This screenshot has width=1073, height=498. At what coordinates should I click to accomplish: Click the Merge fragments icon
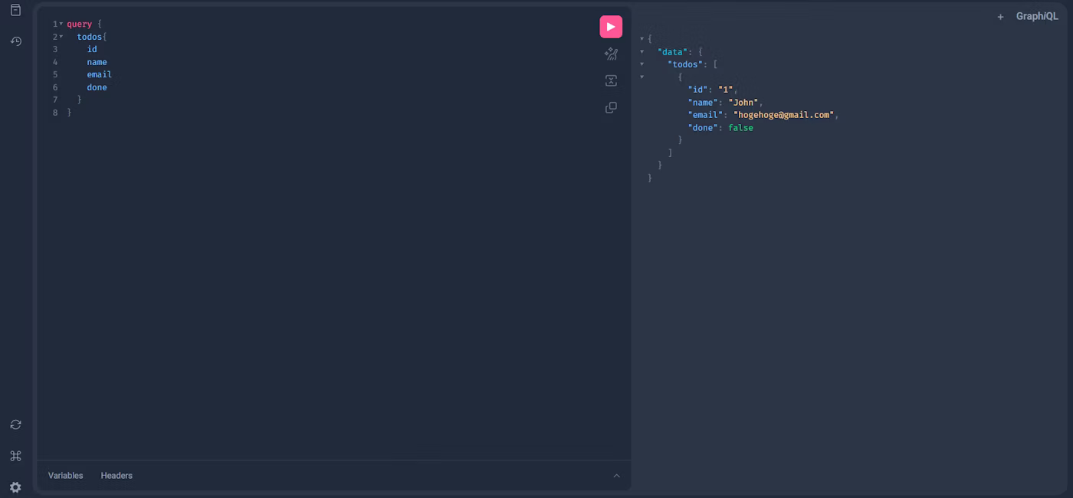click(x=611, y=81)
